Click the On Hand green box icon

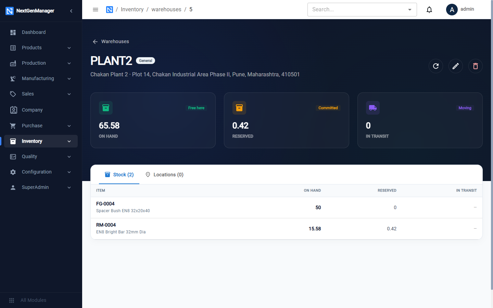click(x=106, y=108)
